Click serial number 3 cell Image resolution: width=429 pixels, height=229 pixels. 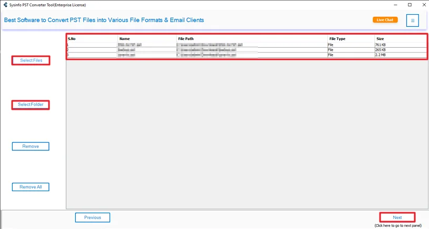point(92,55)
